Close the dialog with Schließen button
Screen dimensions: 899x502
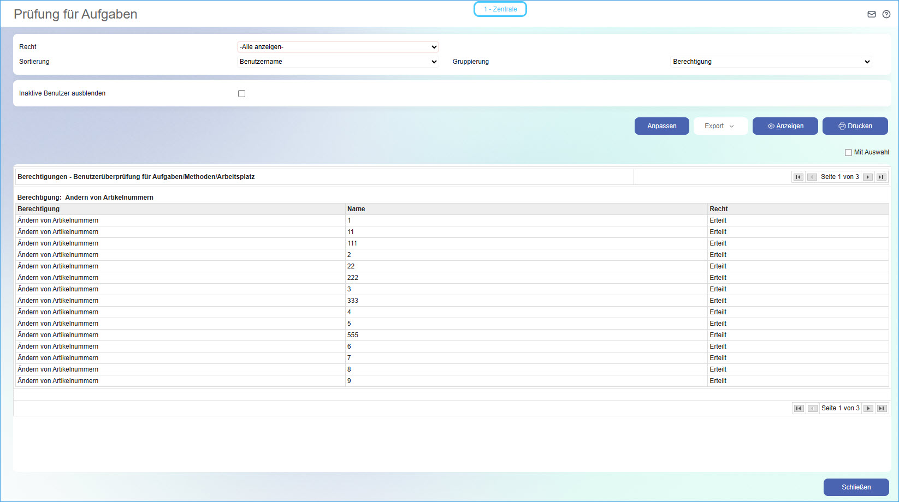[856, 487]
